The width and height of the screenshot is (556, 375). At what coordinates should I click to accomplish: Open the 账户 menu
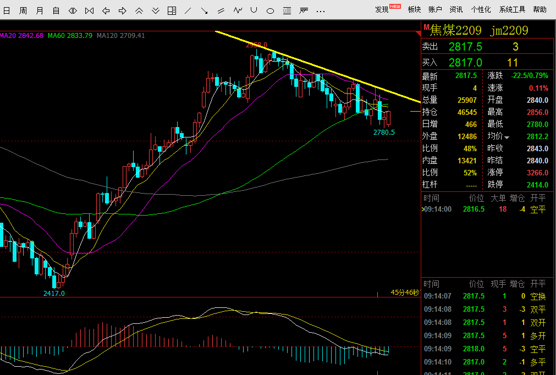435,9
